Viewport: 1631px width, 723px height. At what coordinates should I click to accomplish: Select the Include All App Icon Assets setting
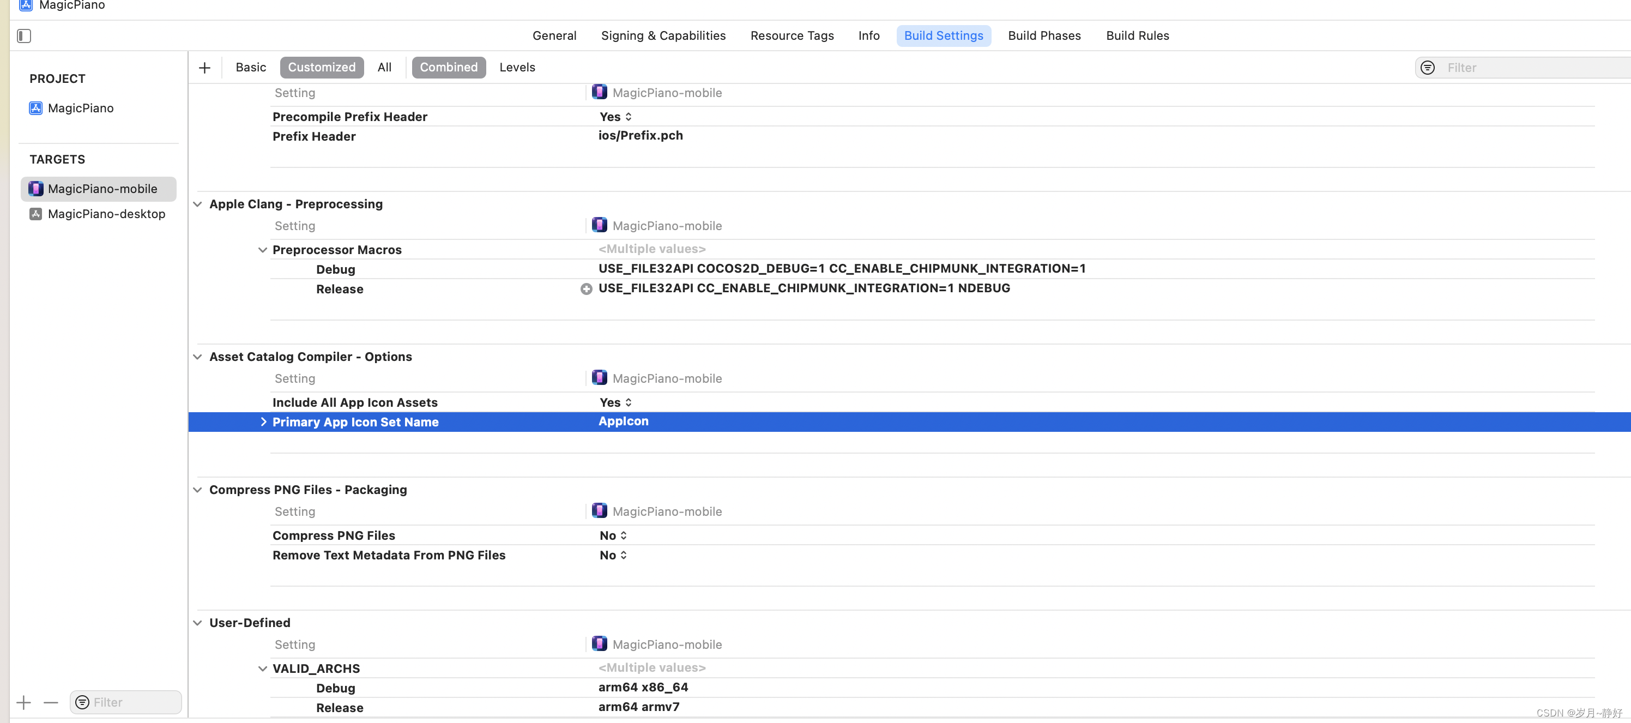point(354,402)
